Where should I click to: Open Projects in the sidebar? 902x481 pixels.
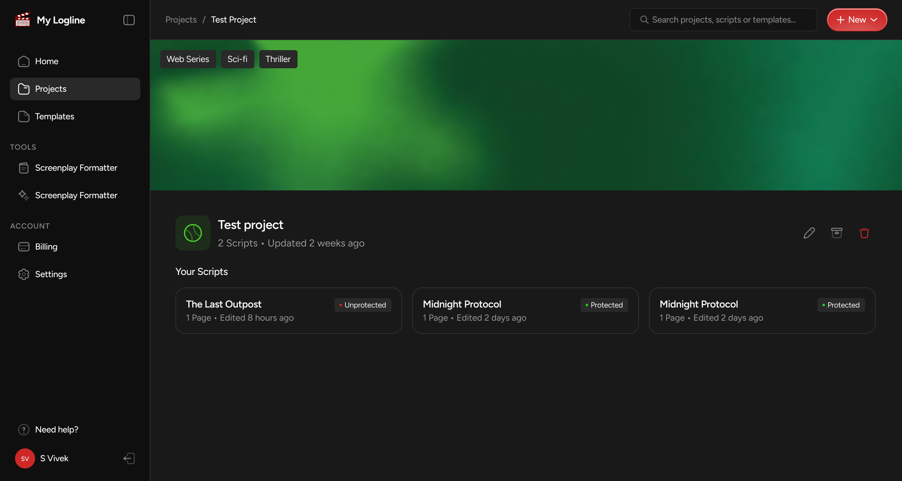75,89
